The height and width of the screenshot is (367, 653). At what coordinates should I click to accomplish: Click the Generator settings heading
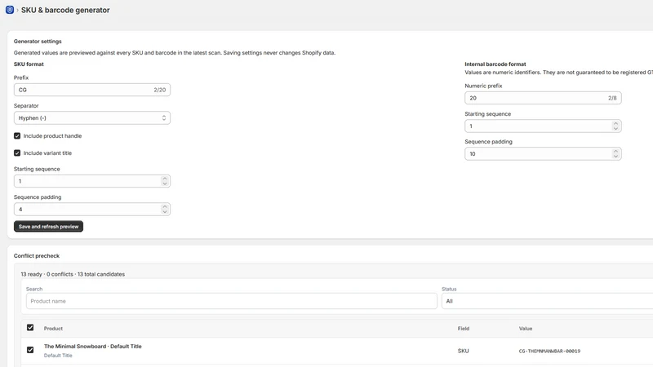pos(38,42)
